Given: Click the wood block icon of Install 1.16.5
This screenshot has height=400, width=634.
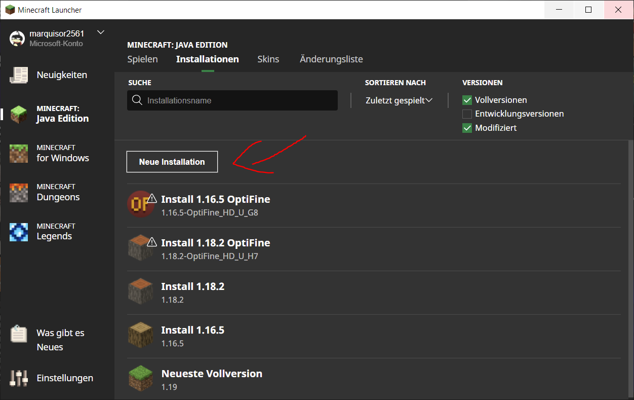Looking at the screenshot, I should click(140, 335).
